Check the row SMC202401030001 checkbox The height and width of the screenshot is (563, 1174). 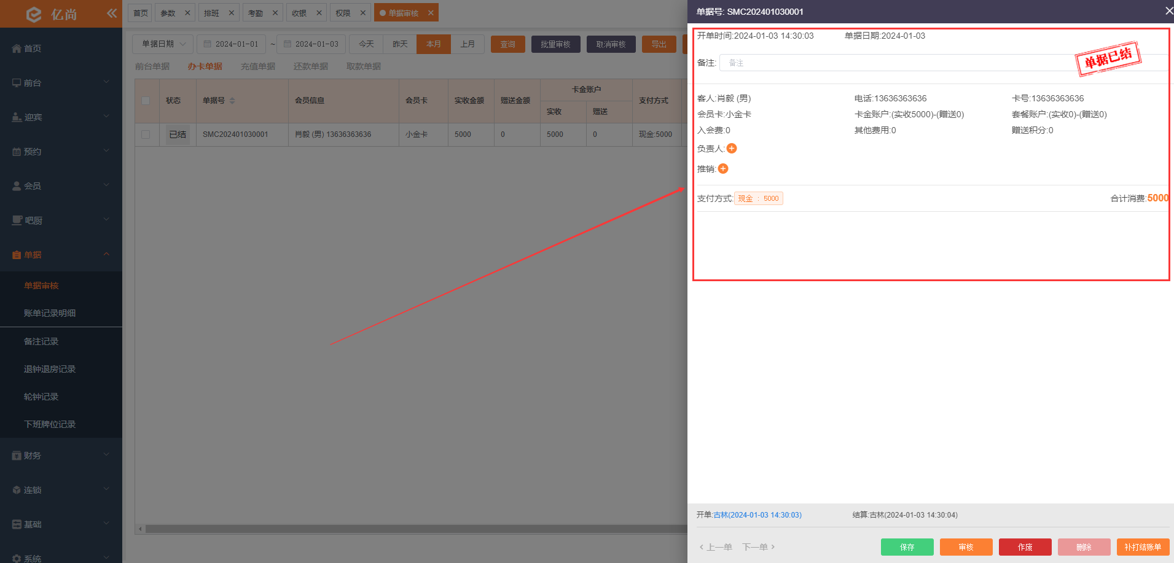point(146,134)
